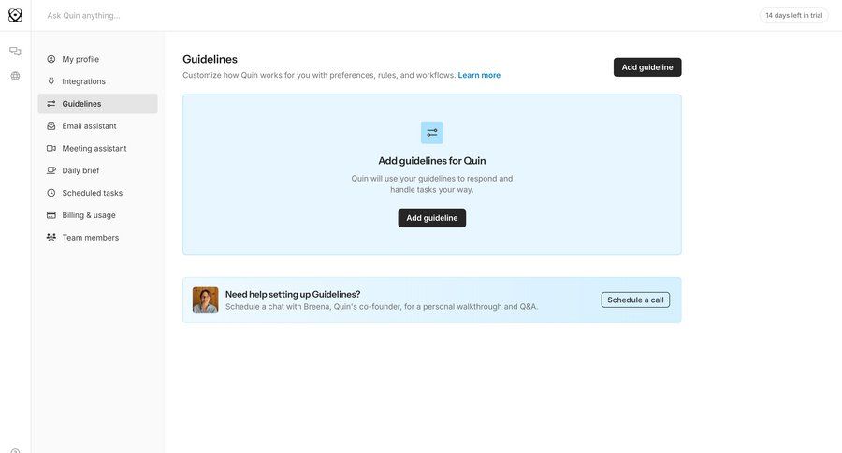Click the 'Add guidelines for Quin' heading
842x453 pixels.
coord(431,161)
